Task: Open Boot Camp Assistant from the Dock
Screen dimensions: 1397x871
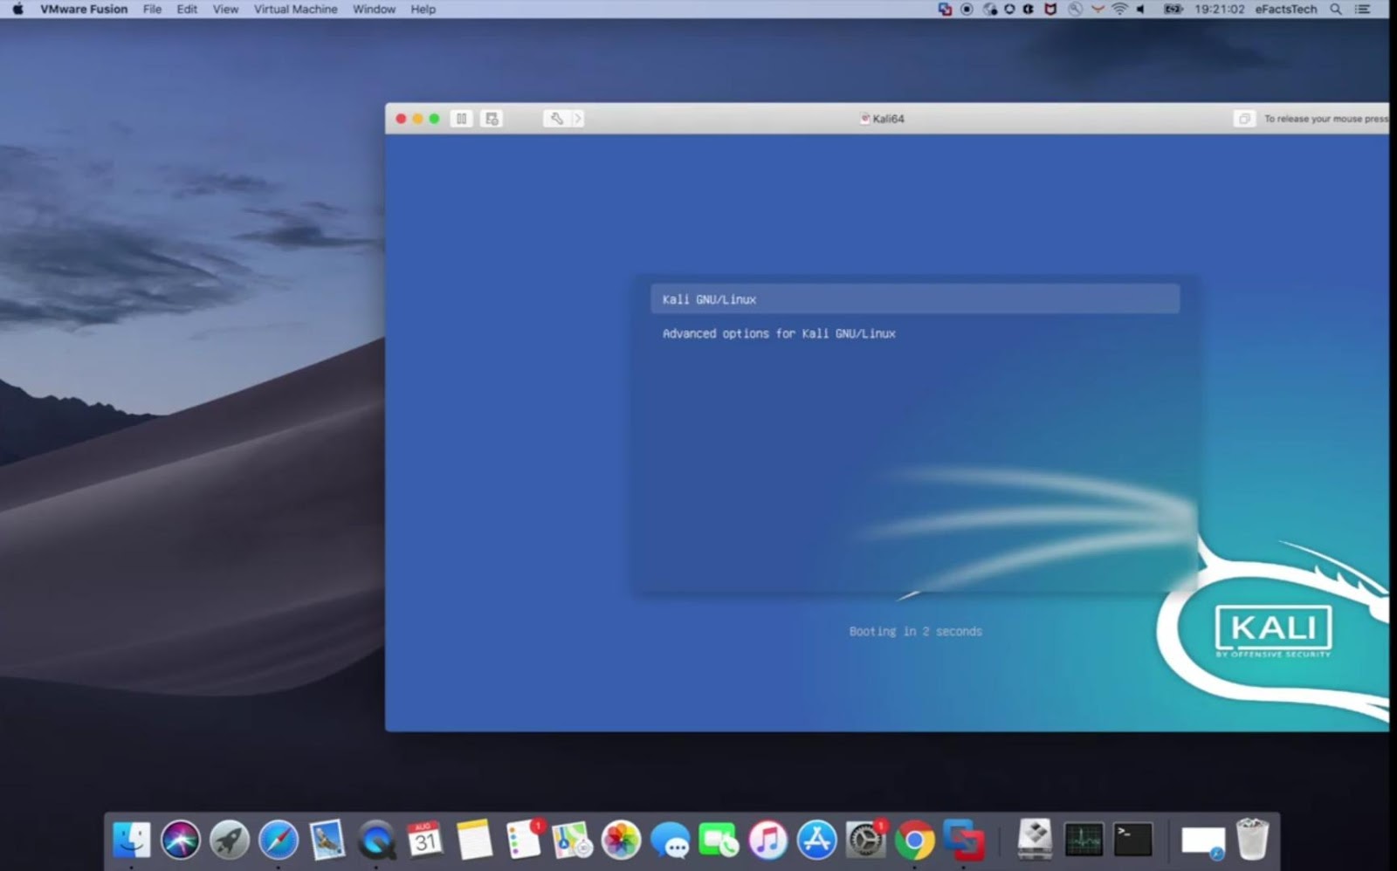Action: 1035,840
